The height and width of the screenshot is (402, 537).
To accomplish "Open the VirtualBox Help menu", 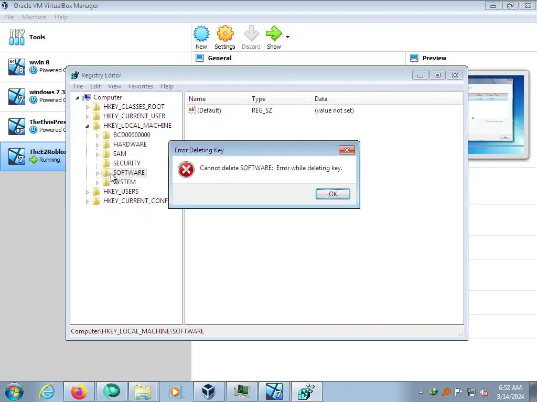I will (61, 17).
